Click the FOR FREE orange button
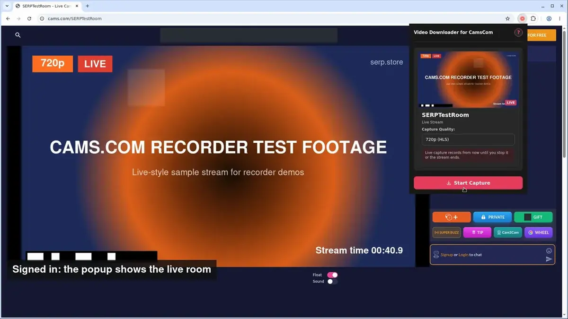Viewport: 568px width, 319px height. click(541, 35)
